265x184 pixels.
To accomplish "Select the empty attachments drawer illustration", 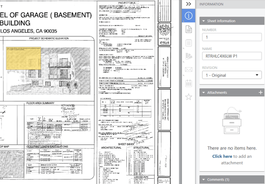I will coord(232,120).
